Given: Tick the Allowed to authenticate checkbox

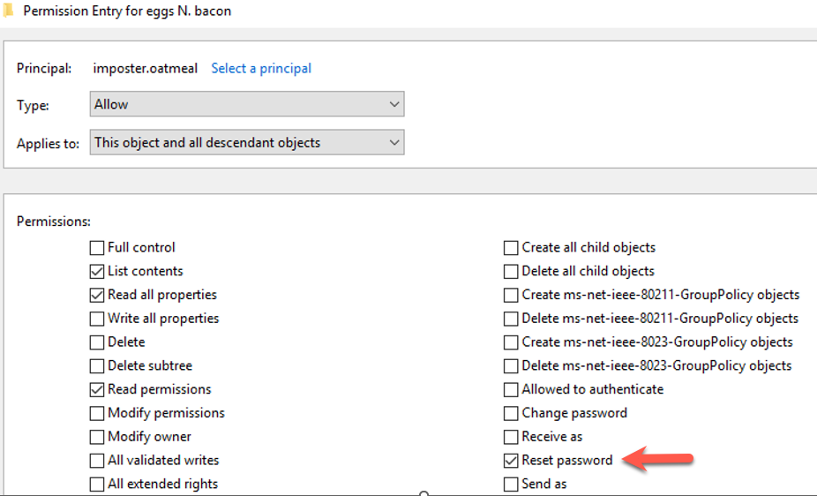Looking at the screenshot, I should pos(511,389).
